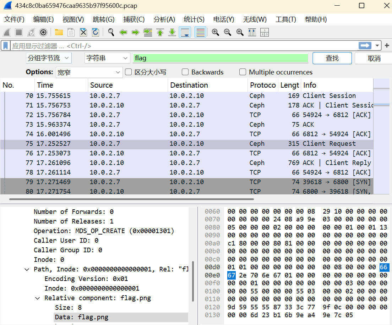Click the open capture file folder icon
392x325 pixels.
pos(59,33)
